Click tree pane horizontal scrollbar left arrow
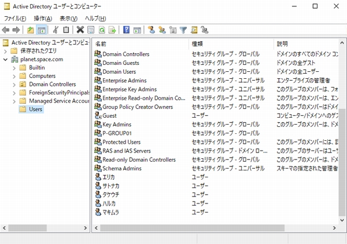Screen dimensions: 347x244 click(x=4, y=228)
